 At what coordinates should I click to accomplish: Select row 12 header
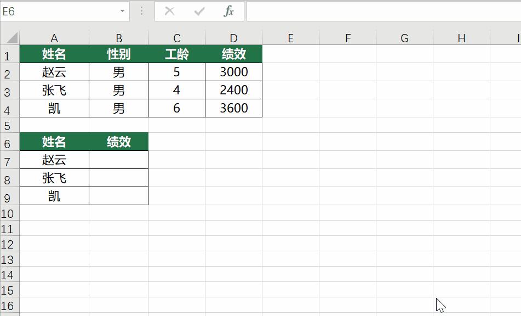coord(10,243)
